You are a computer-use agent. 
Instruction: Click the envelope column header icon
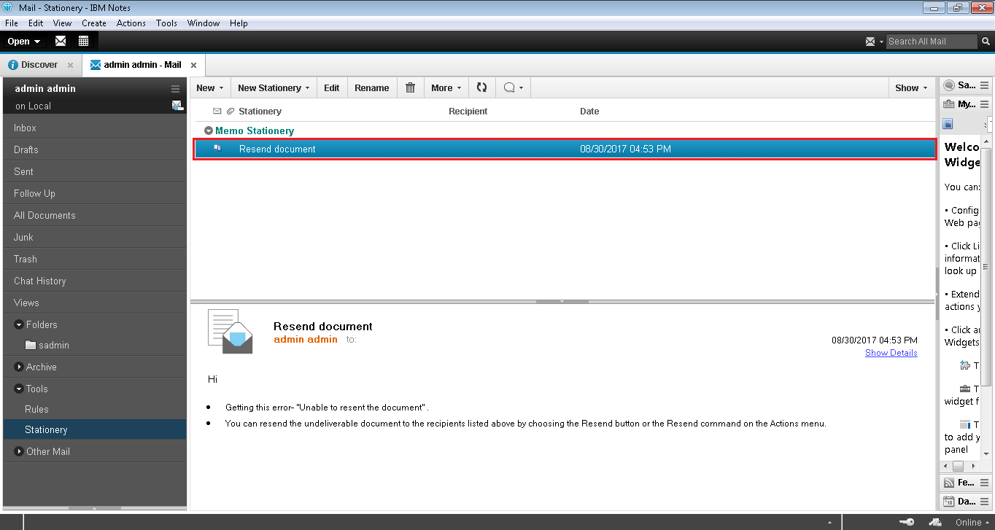pyautogui.click(x=217, y=112)
